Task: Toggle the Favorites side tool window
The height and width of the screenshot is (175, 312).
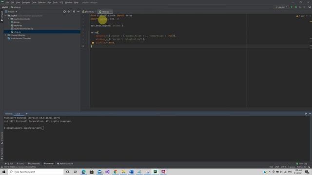Action: click(x=2, y=154)
